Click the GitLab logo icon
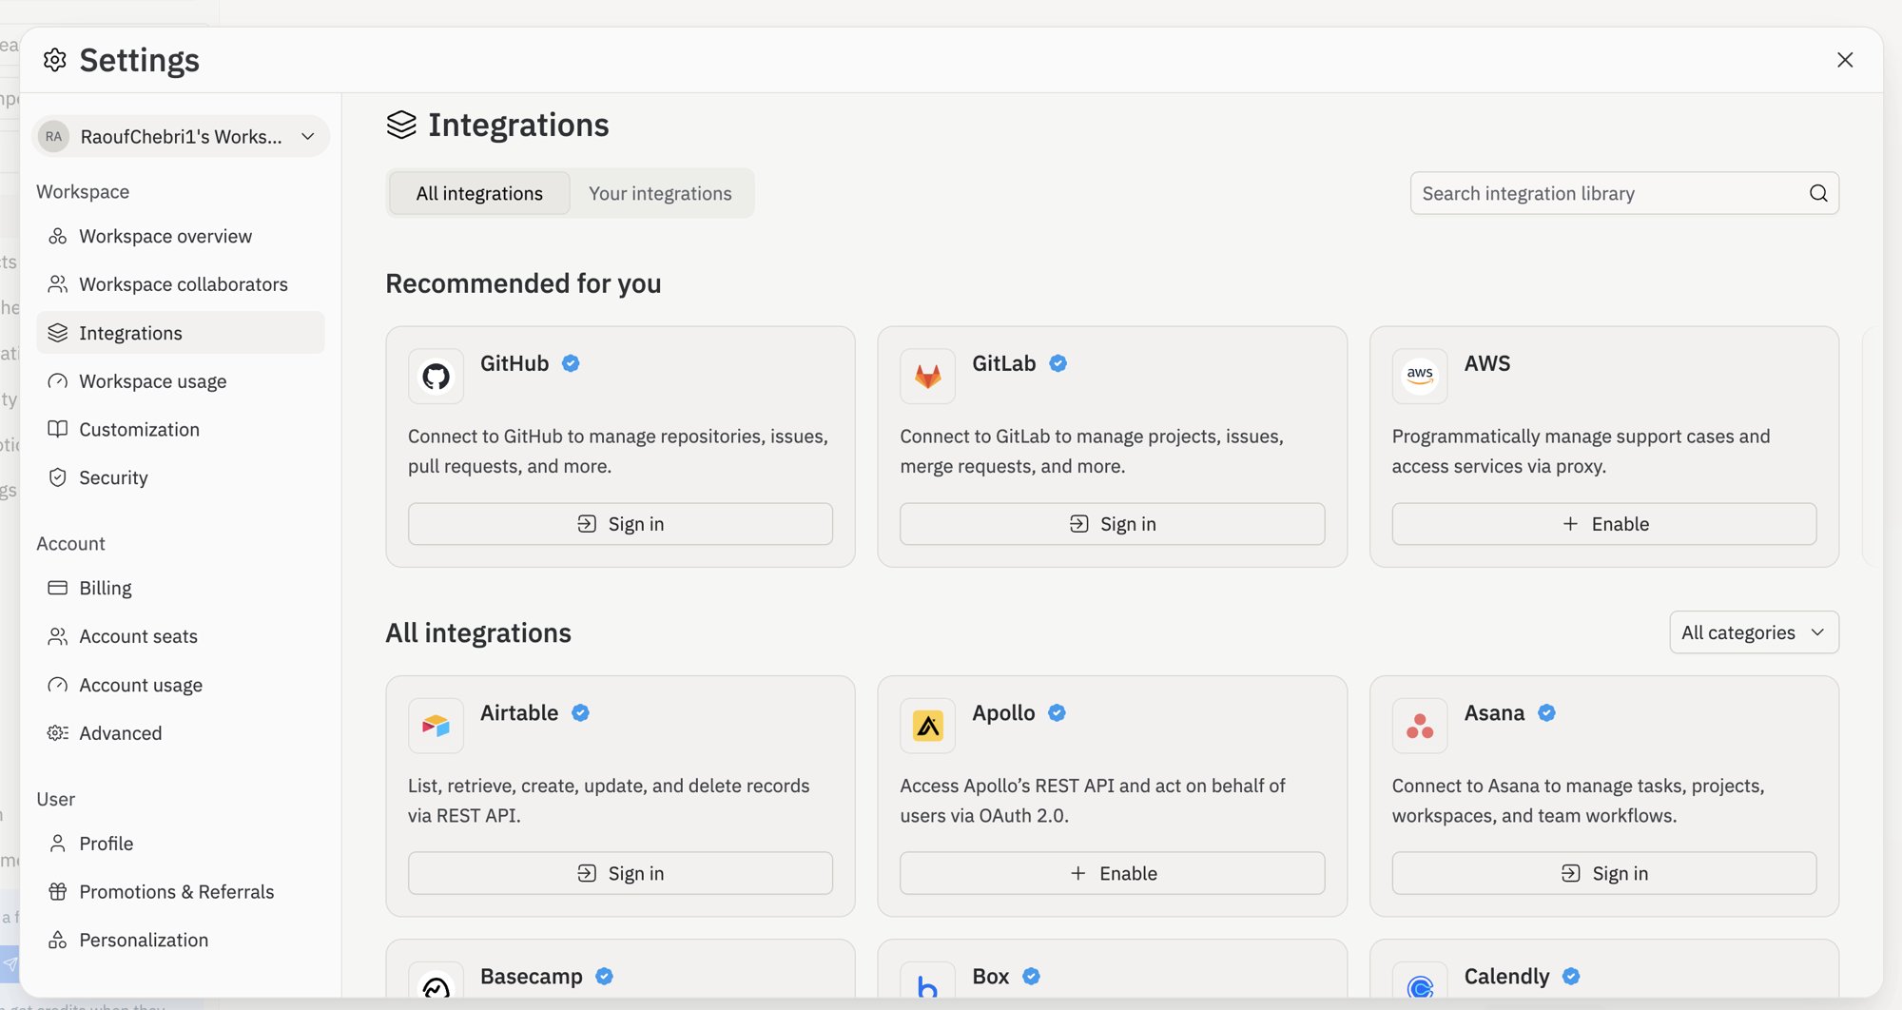Screen dimensions: 1902x1010 click(928, 377)
